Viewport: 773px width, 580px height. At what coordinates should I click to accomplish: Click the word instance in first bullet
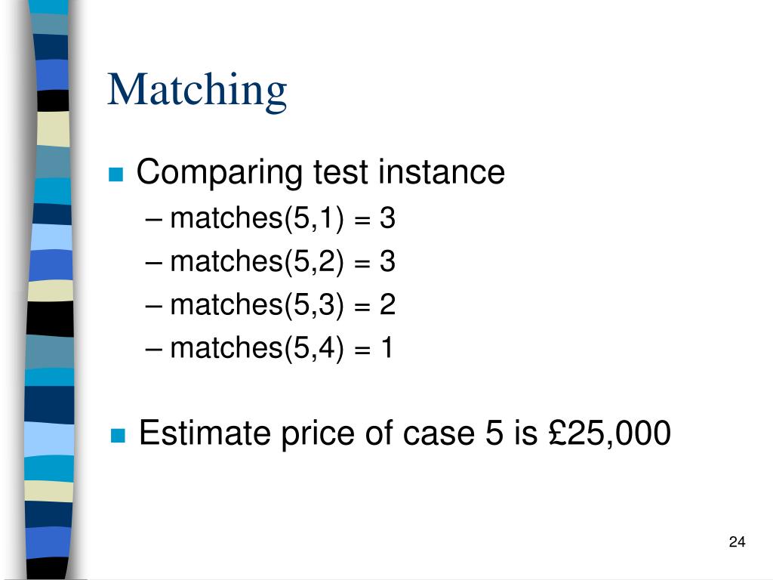pyautogui.click(x=442, y=171)
